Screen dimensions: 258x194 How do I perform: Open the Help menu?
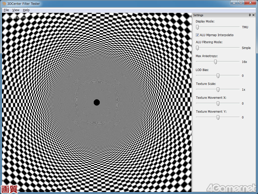click(x=26, y=10)
